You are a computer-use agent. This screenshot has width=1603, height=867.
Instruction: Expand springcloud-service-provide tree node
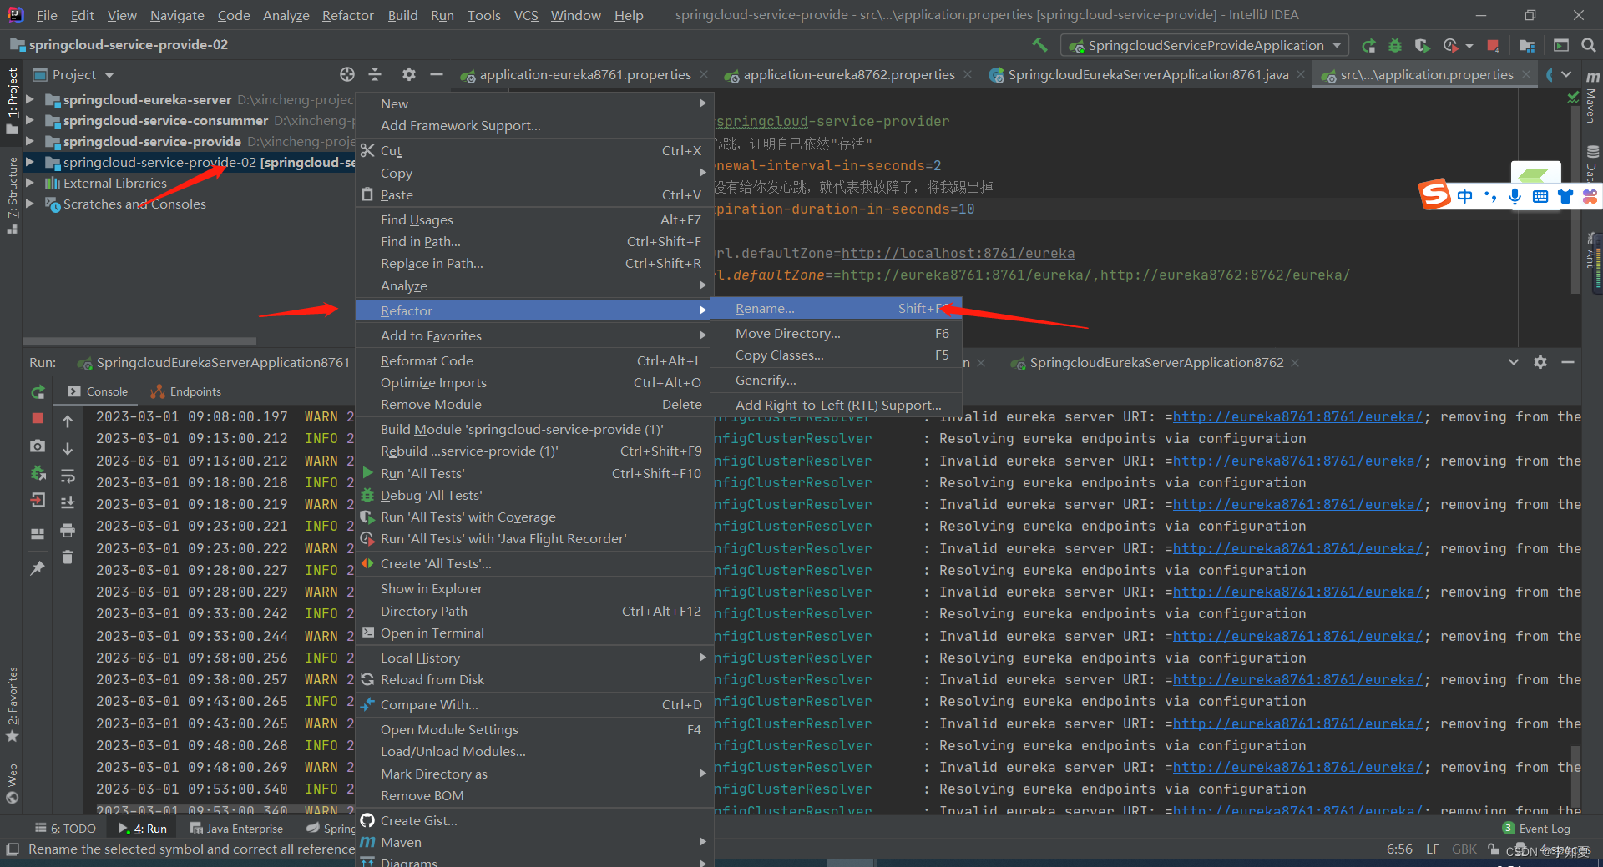30,141
